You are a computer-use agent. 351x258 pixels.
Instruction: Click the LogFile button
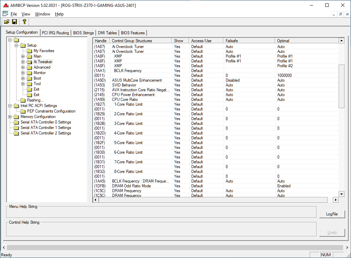pyautogui.click(x=332, y=214)
